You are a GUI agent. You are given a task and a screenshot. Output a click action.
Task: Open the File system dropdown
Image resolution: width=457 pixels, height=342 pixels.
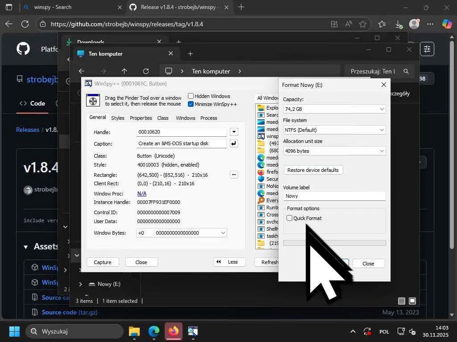pyautogui.click(x=335, y=130)
